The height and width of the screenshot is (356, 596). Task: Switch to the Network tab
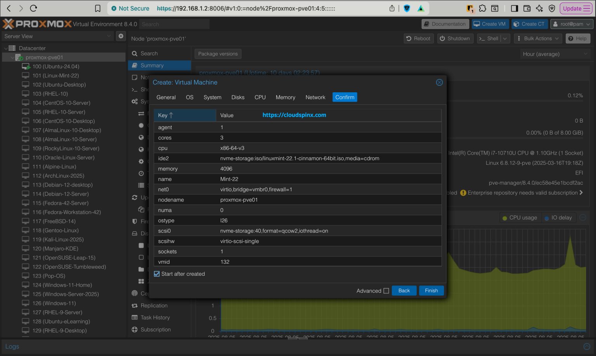pyautogui.click(x=315, y=97)
